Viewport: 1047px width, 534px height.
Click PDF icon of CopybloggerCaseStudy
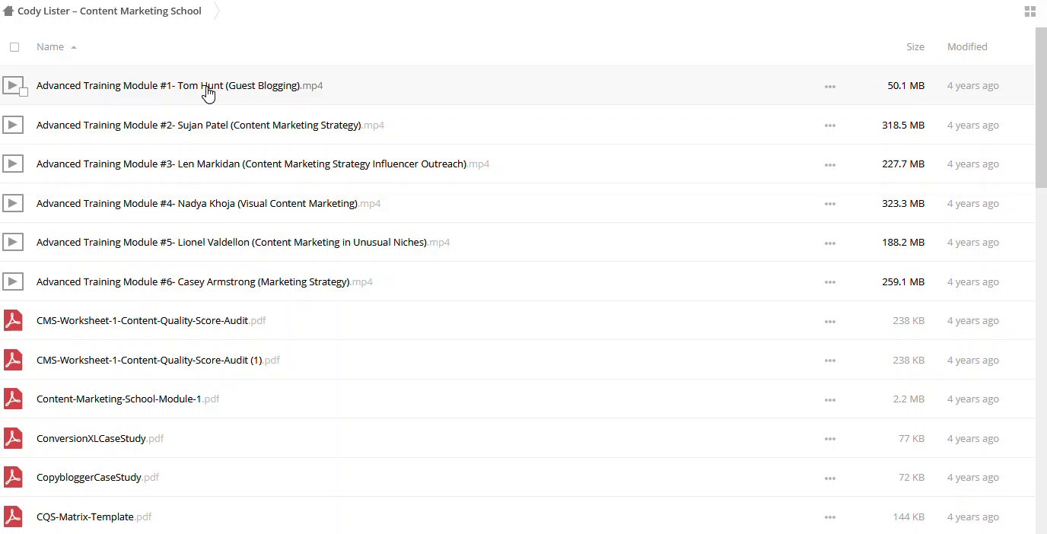point(13,478)
